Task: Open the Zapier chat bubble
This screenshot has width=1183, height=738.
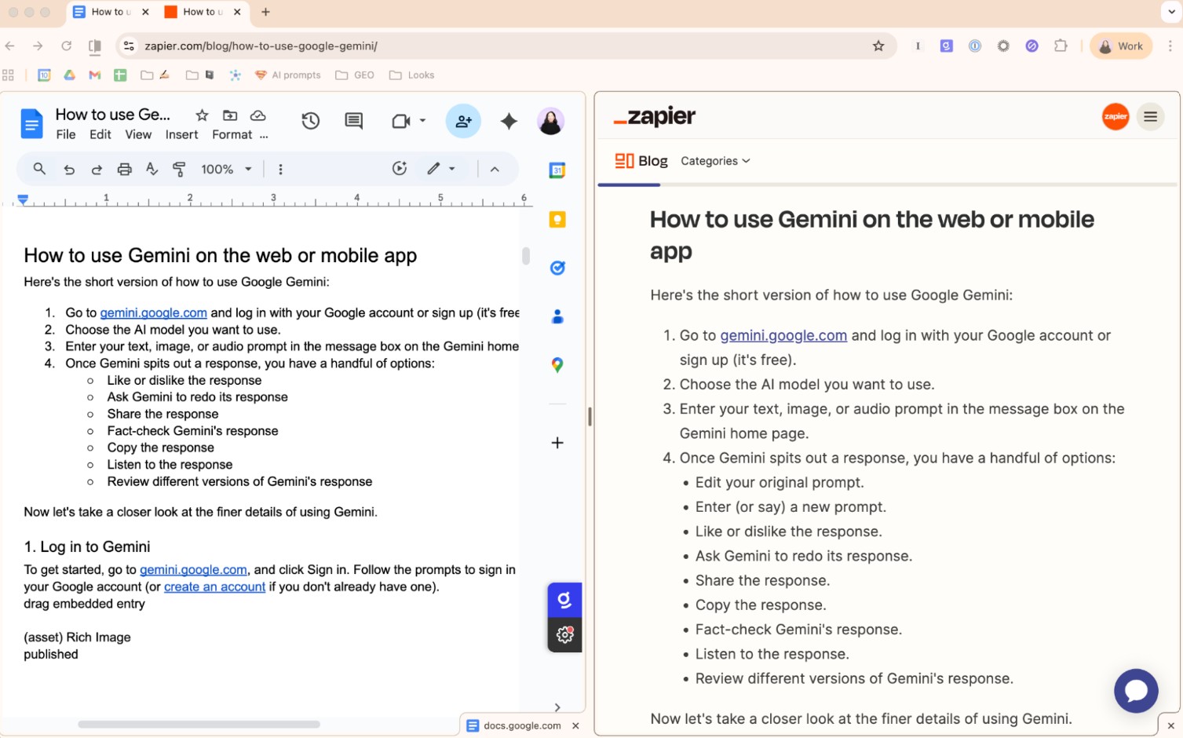Action: 1135,691
